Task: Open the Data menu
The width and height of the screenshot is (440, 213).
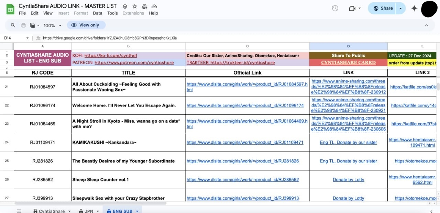Action: tap(98, 13)
